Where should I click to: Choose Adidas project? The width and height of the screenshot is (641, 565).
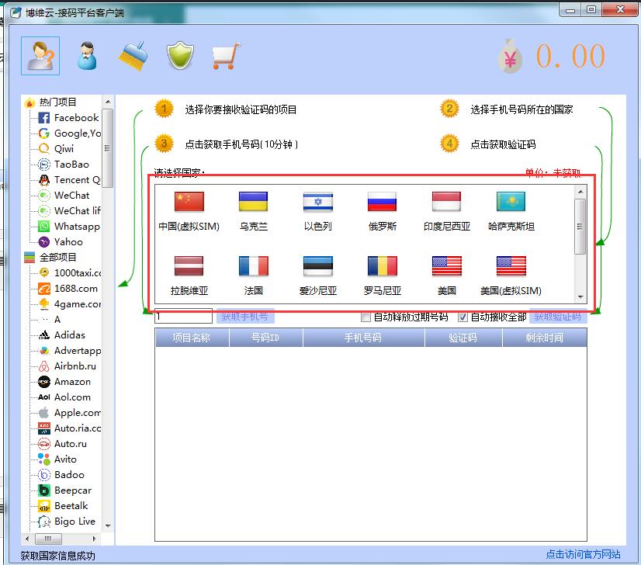click(62, 334)
